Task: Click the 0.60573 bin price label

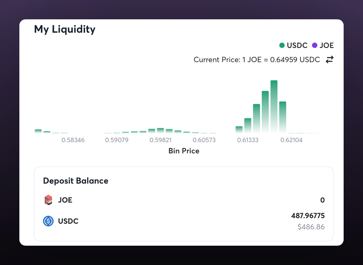Action: point(204,140)
